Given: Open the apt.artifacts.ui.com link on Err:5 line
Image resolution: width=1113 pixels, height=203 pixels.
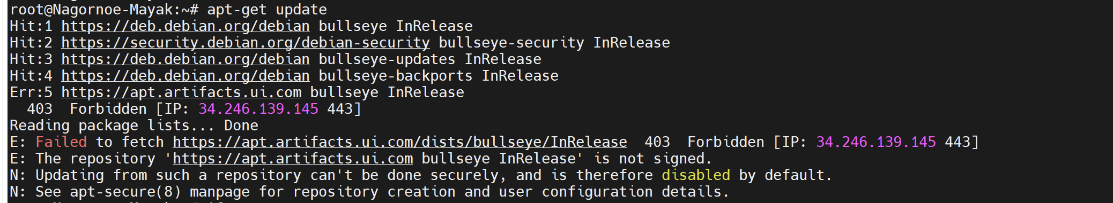Looking at the screenshot, I should click(181, 92).
